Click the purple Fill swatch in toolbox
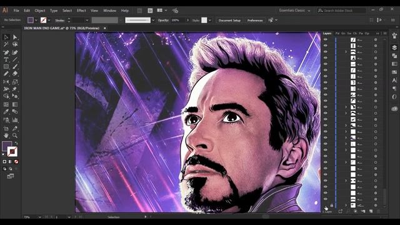The image size is (400, 225). pos(7,146)
